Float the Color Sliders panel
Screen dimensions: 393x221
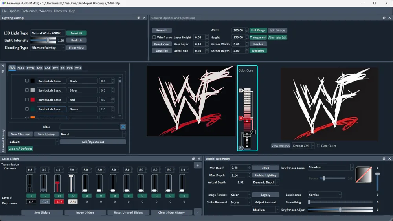pos(193,159)
